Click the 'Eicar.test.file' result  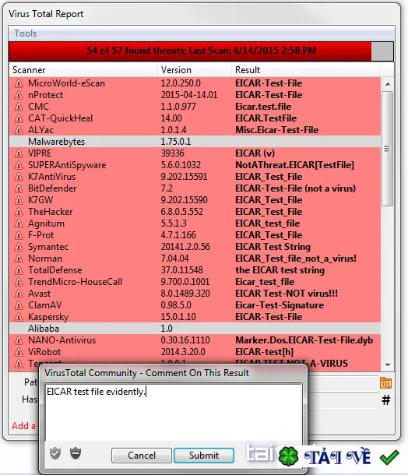263,107
